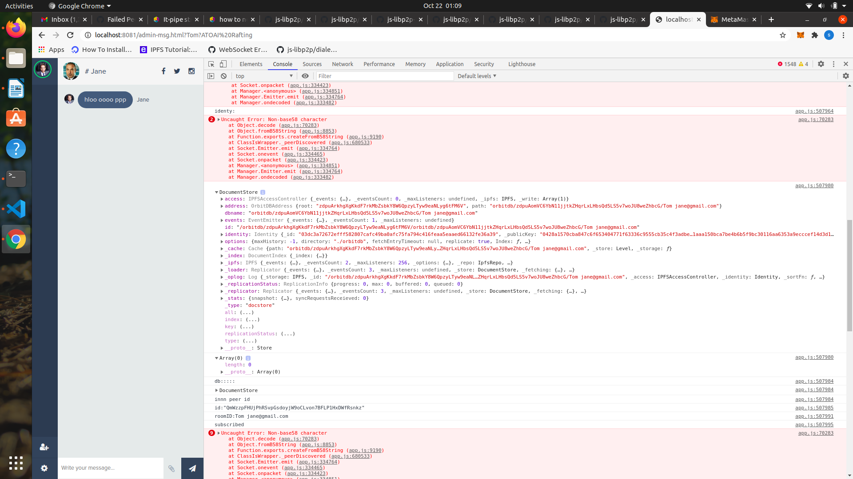This screenshot has height=479, width=853.
Task: Open the Default levels dropdown
Action: click(x=477, y=76)
